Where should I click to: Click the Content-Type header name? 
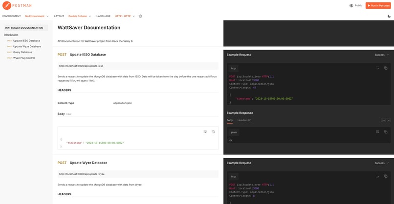[x=66, y=103]
